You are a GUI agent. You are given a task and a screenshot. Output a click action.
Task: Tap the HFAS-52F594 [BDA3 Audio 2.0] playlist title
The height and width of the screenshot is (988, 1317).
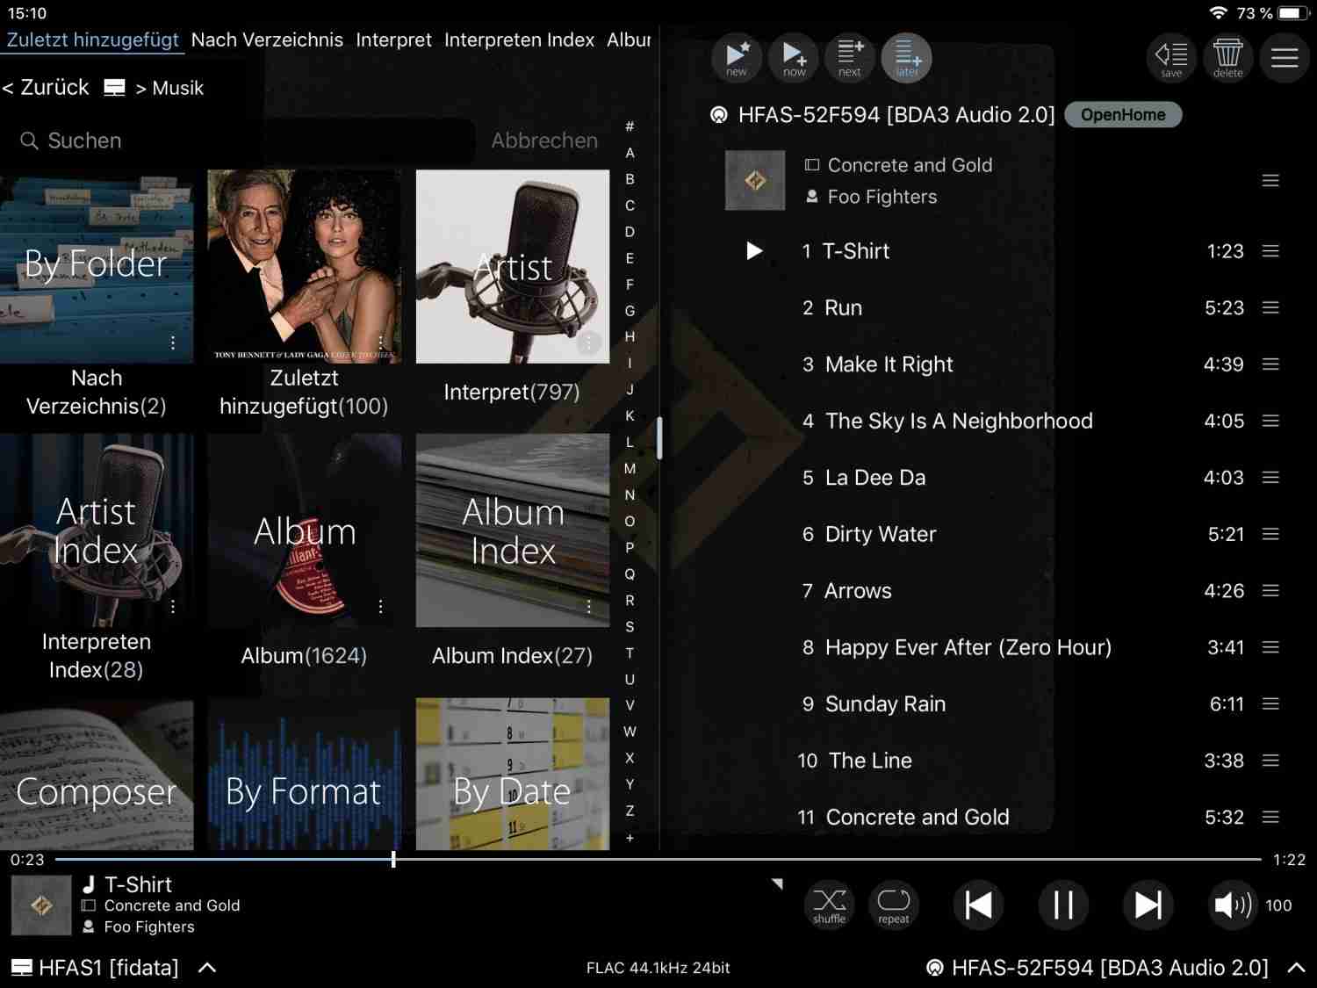896,115
